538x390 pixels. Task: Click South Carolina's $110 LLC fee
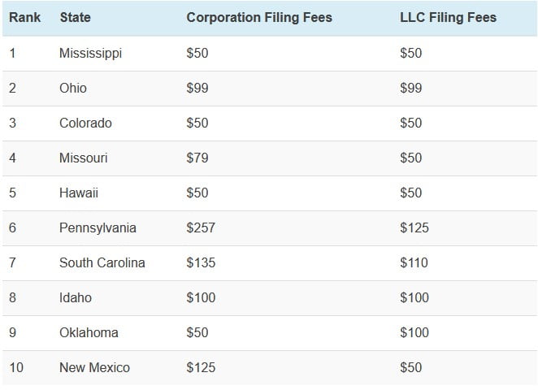(414, 262)
